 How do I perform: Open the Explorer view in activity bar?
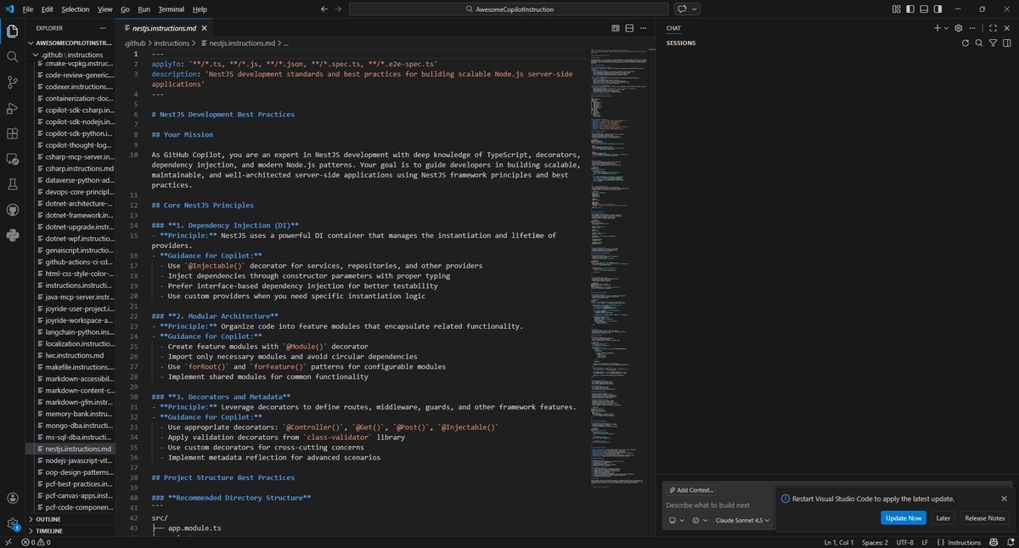click(12, 31)
